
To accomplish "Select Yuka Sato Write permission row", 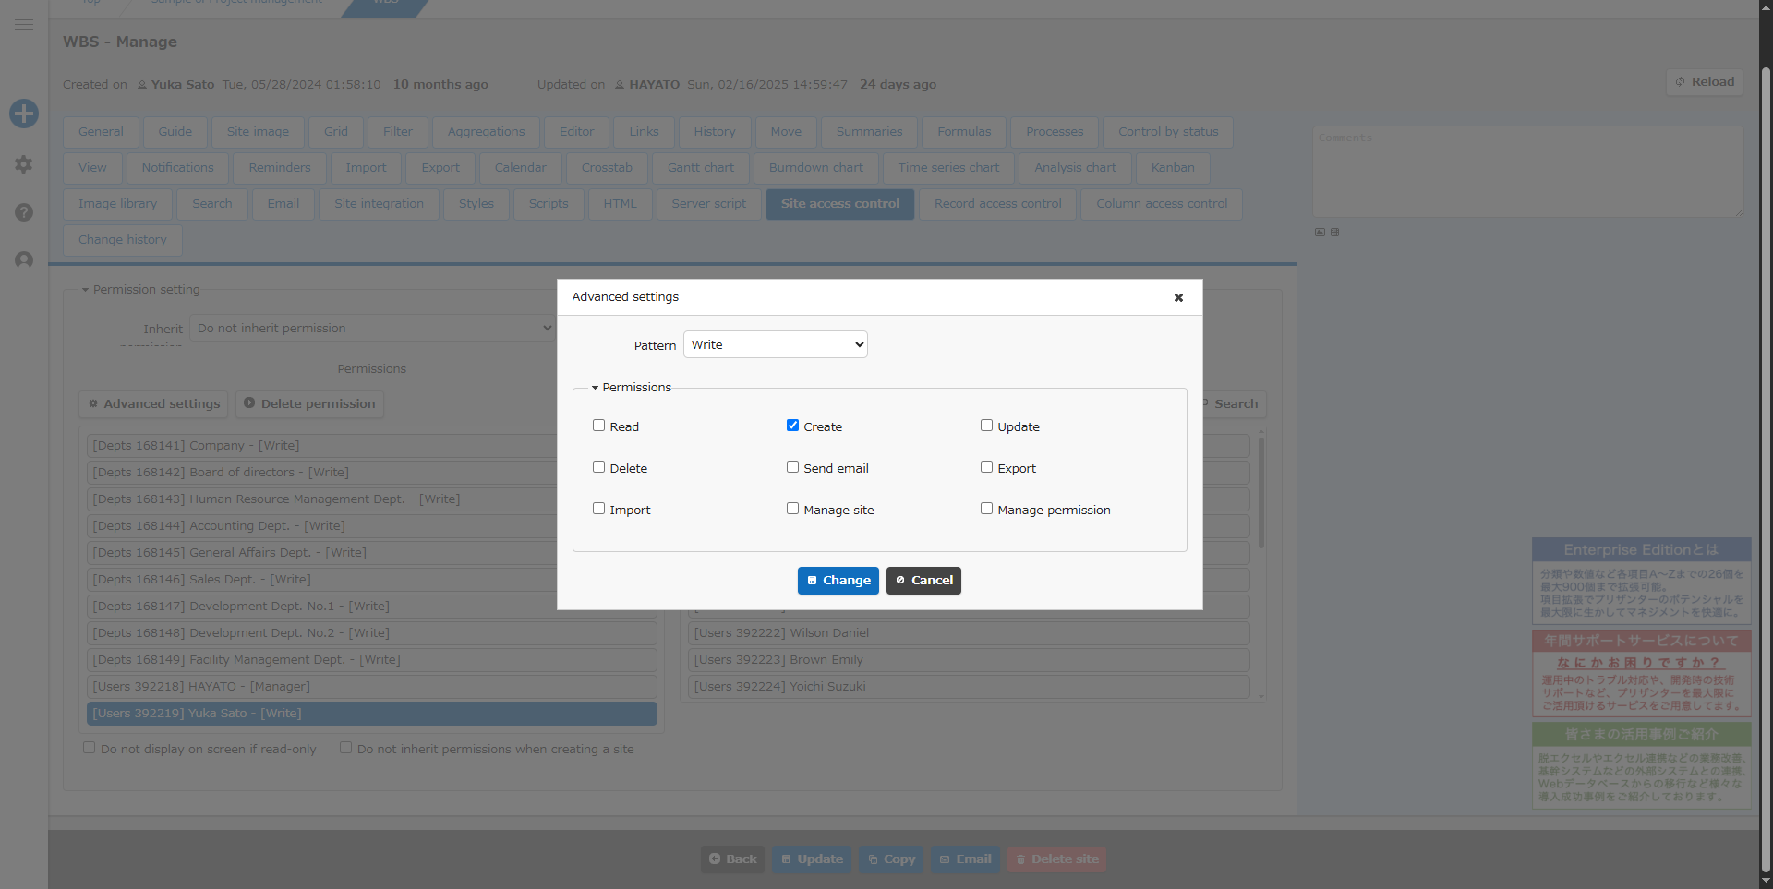I will coord(372,714).
